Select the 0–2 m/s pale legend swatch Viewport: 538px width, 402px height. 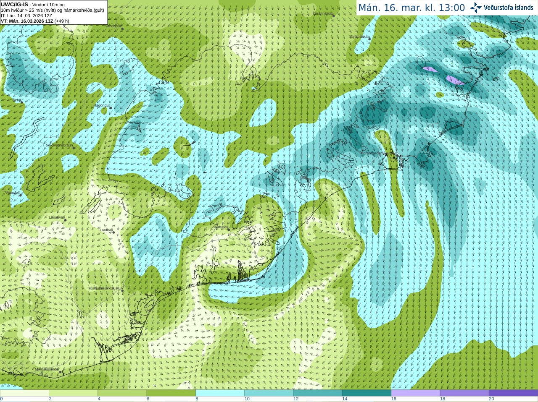[24, 393]
